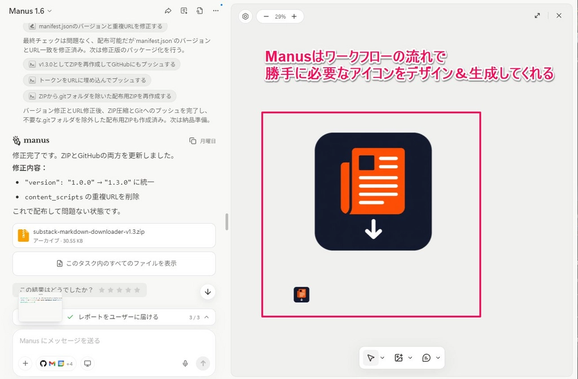Copy the manus reply with copy icon
578x379 pixels.
(x=193, y=141)
